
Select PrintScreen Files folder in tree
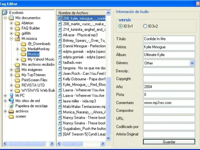click(34, 80)
